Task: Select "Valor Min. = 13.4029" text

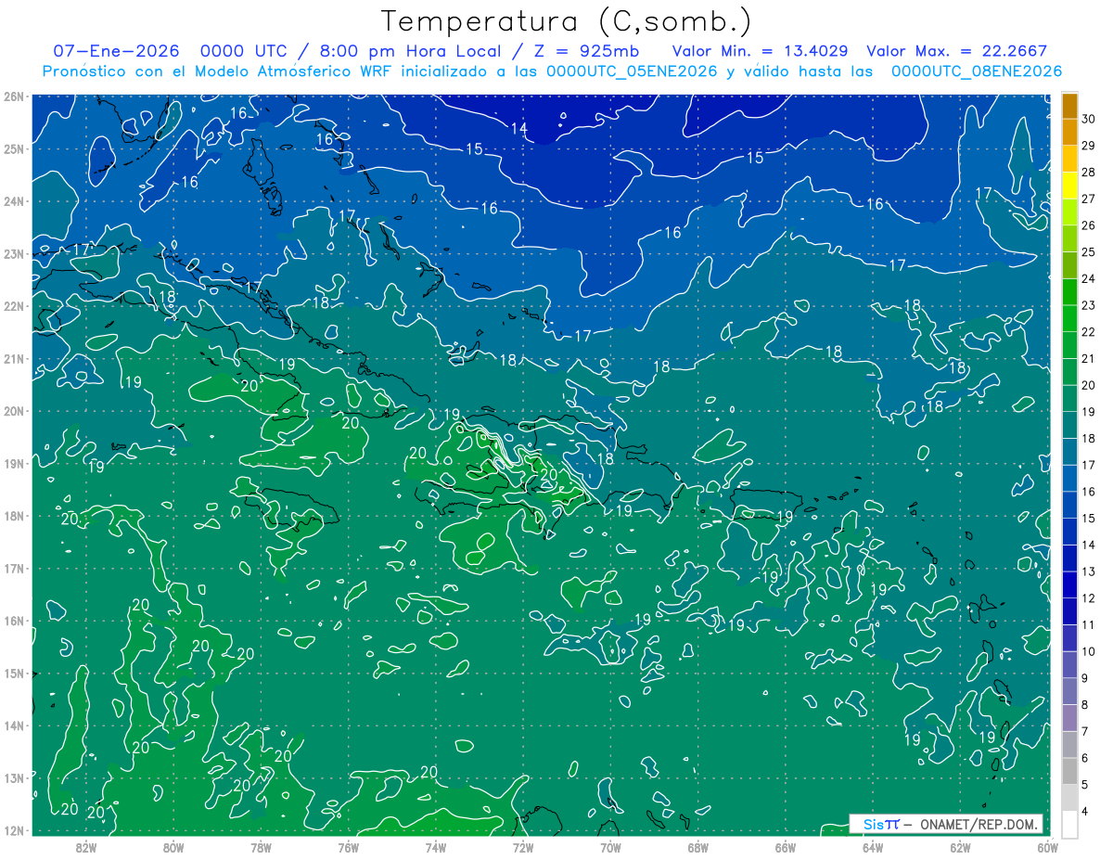Action: pos(760,51)
